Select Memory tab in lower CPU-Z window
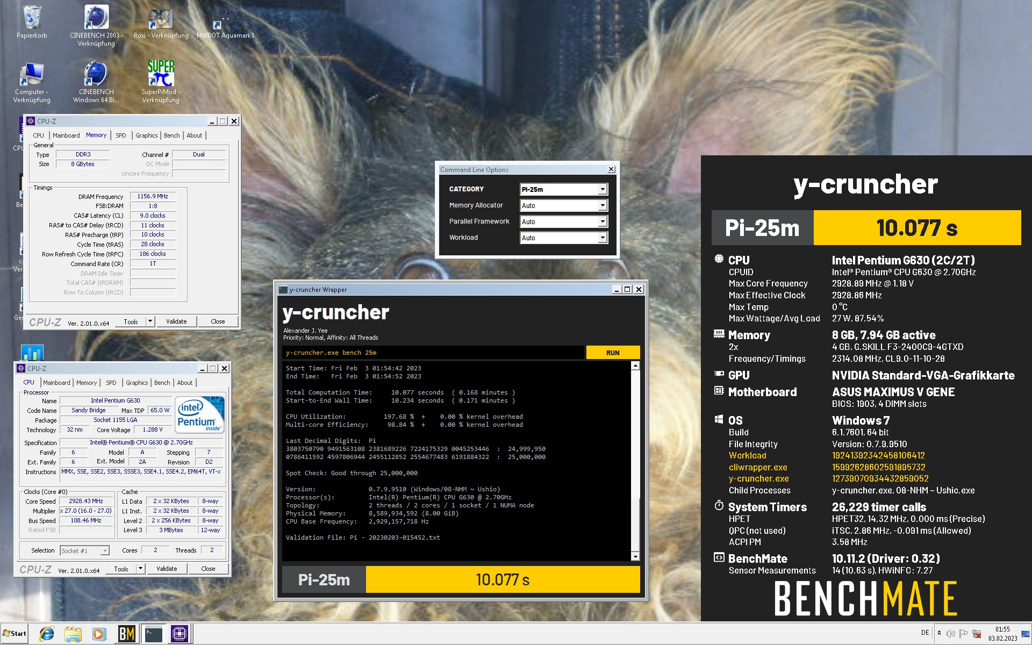The height and width of the screenshot is (645, 1032). point(87,383)
